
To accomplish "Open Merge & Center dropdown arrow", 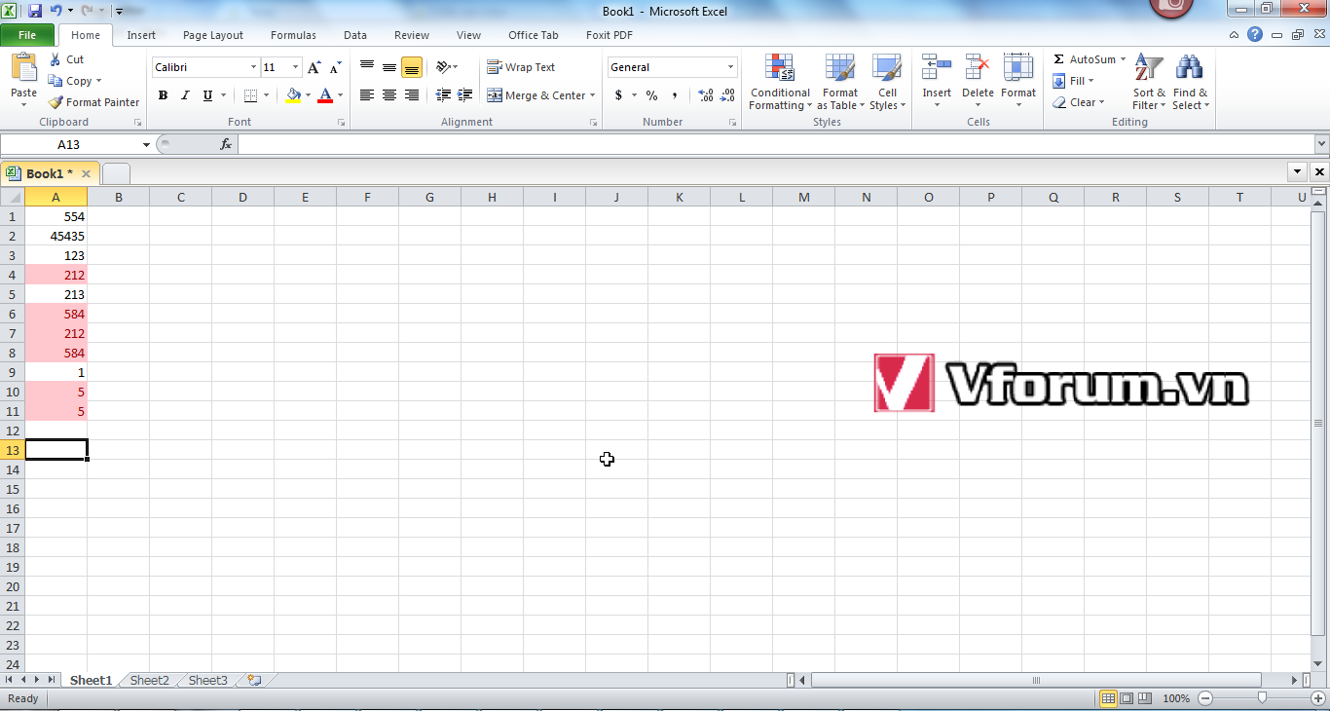I will 592,95.
